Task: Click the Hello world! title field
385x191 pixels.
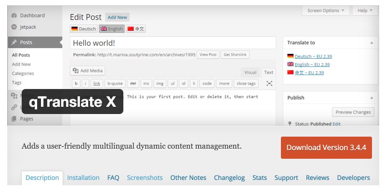Action: pos(173,43)
